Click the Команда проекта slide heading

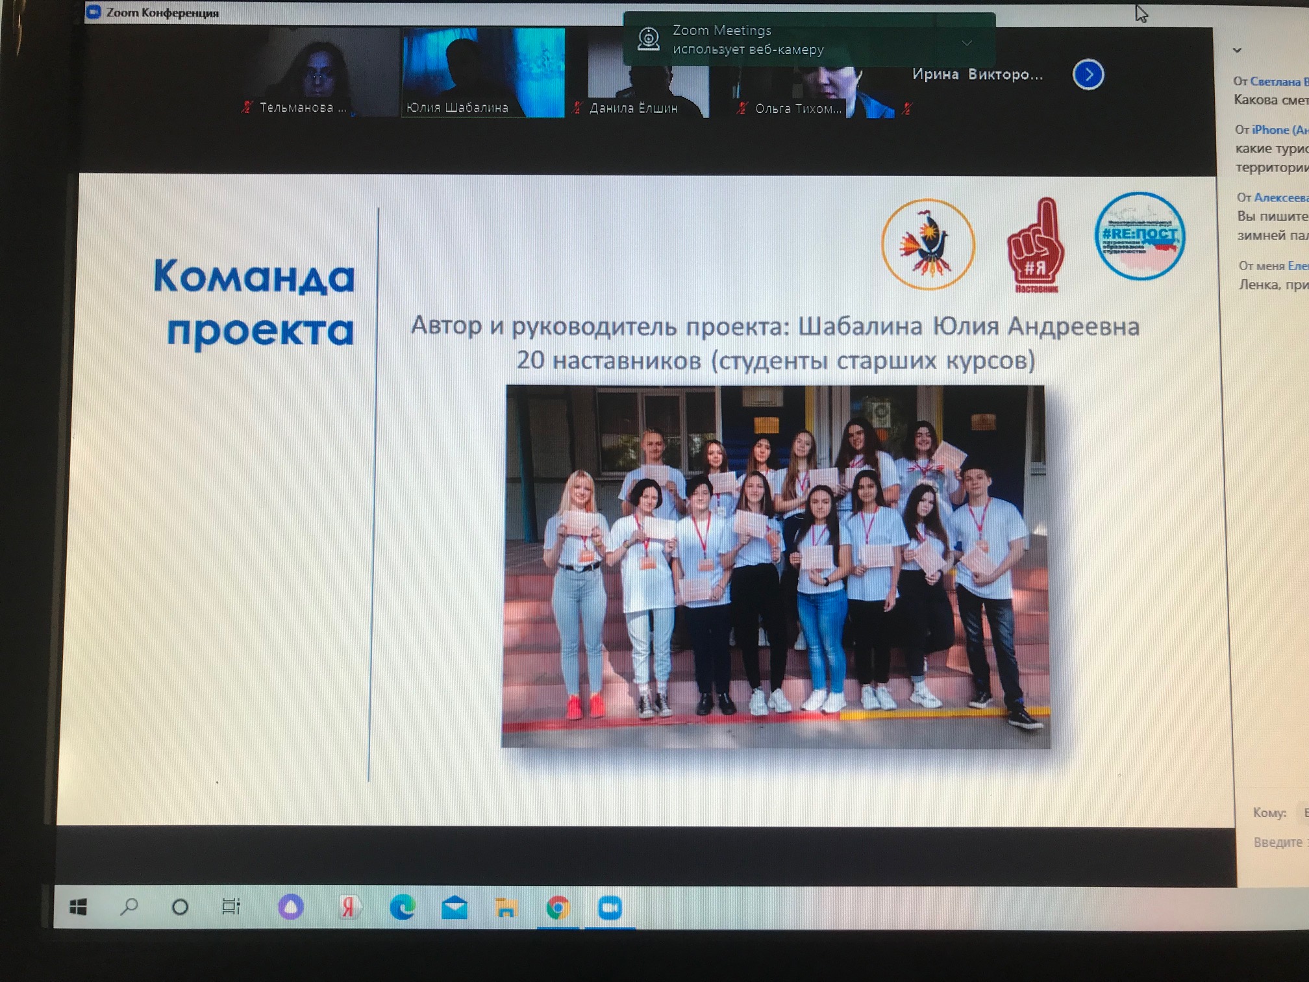tap(255, 303)
